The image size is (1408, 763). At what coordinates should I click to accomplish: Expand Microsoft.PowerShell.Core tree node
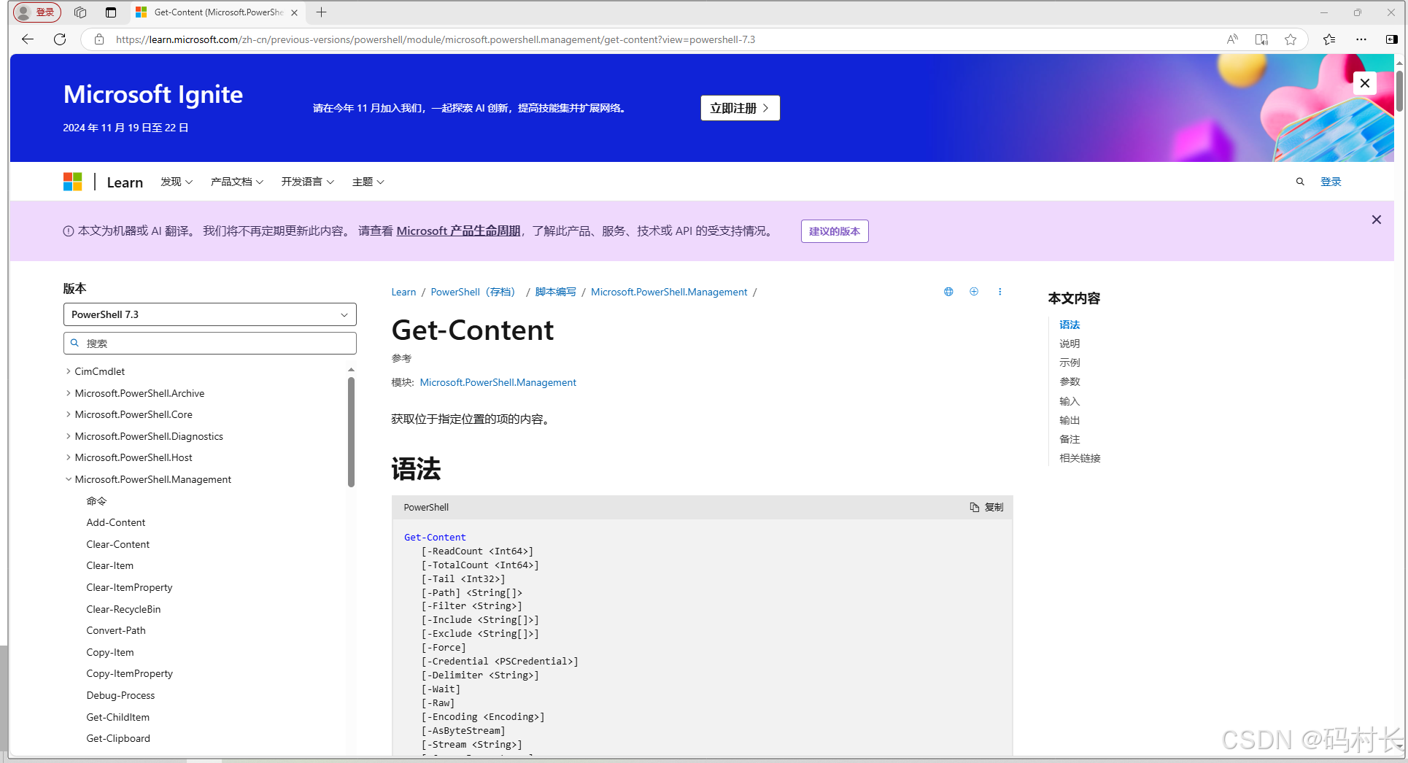(69, 414)
